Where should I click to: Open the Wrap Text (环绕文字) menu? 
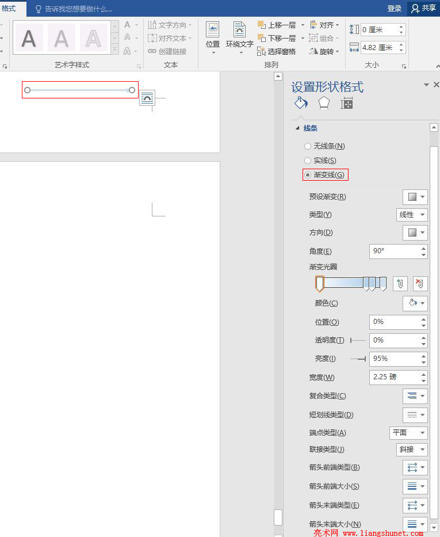point(239,39)
